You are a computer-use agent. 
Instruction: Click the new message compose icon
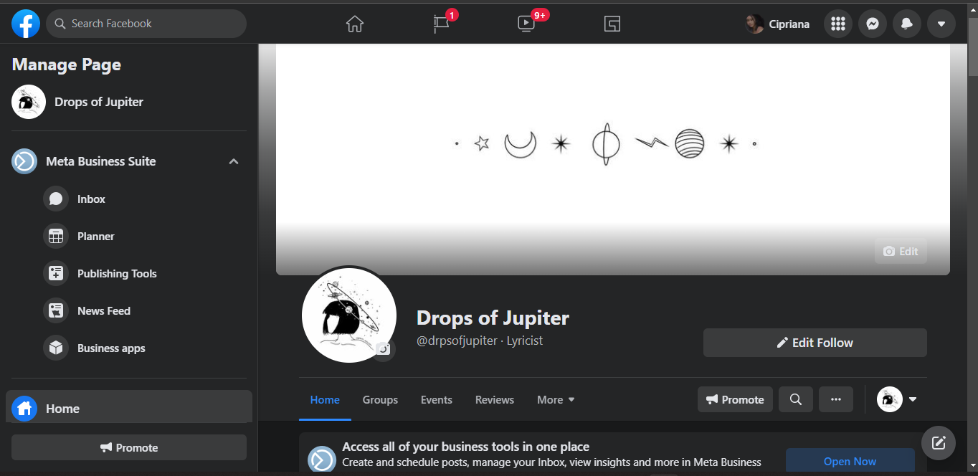(x=939, y=442)
